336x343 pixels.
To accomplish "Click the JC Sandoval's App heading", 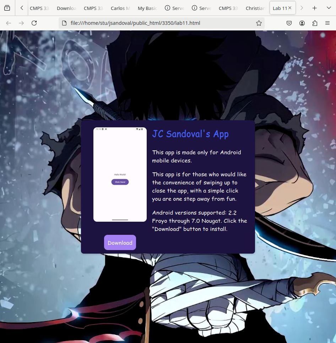I will (190, 134).
